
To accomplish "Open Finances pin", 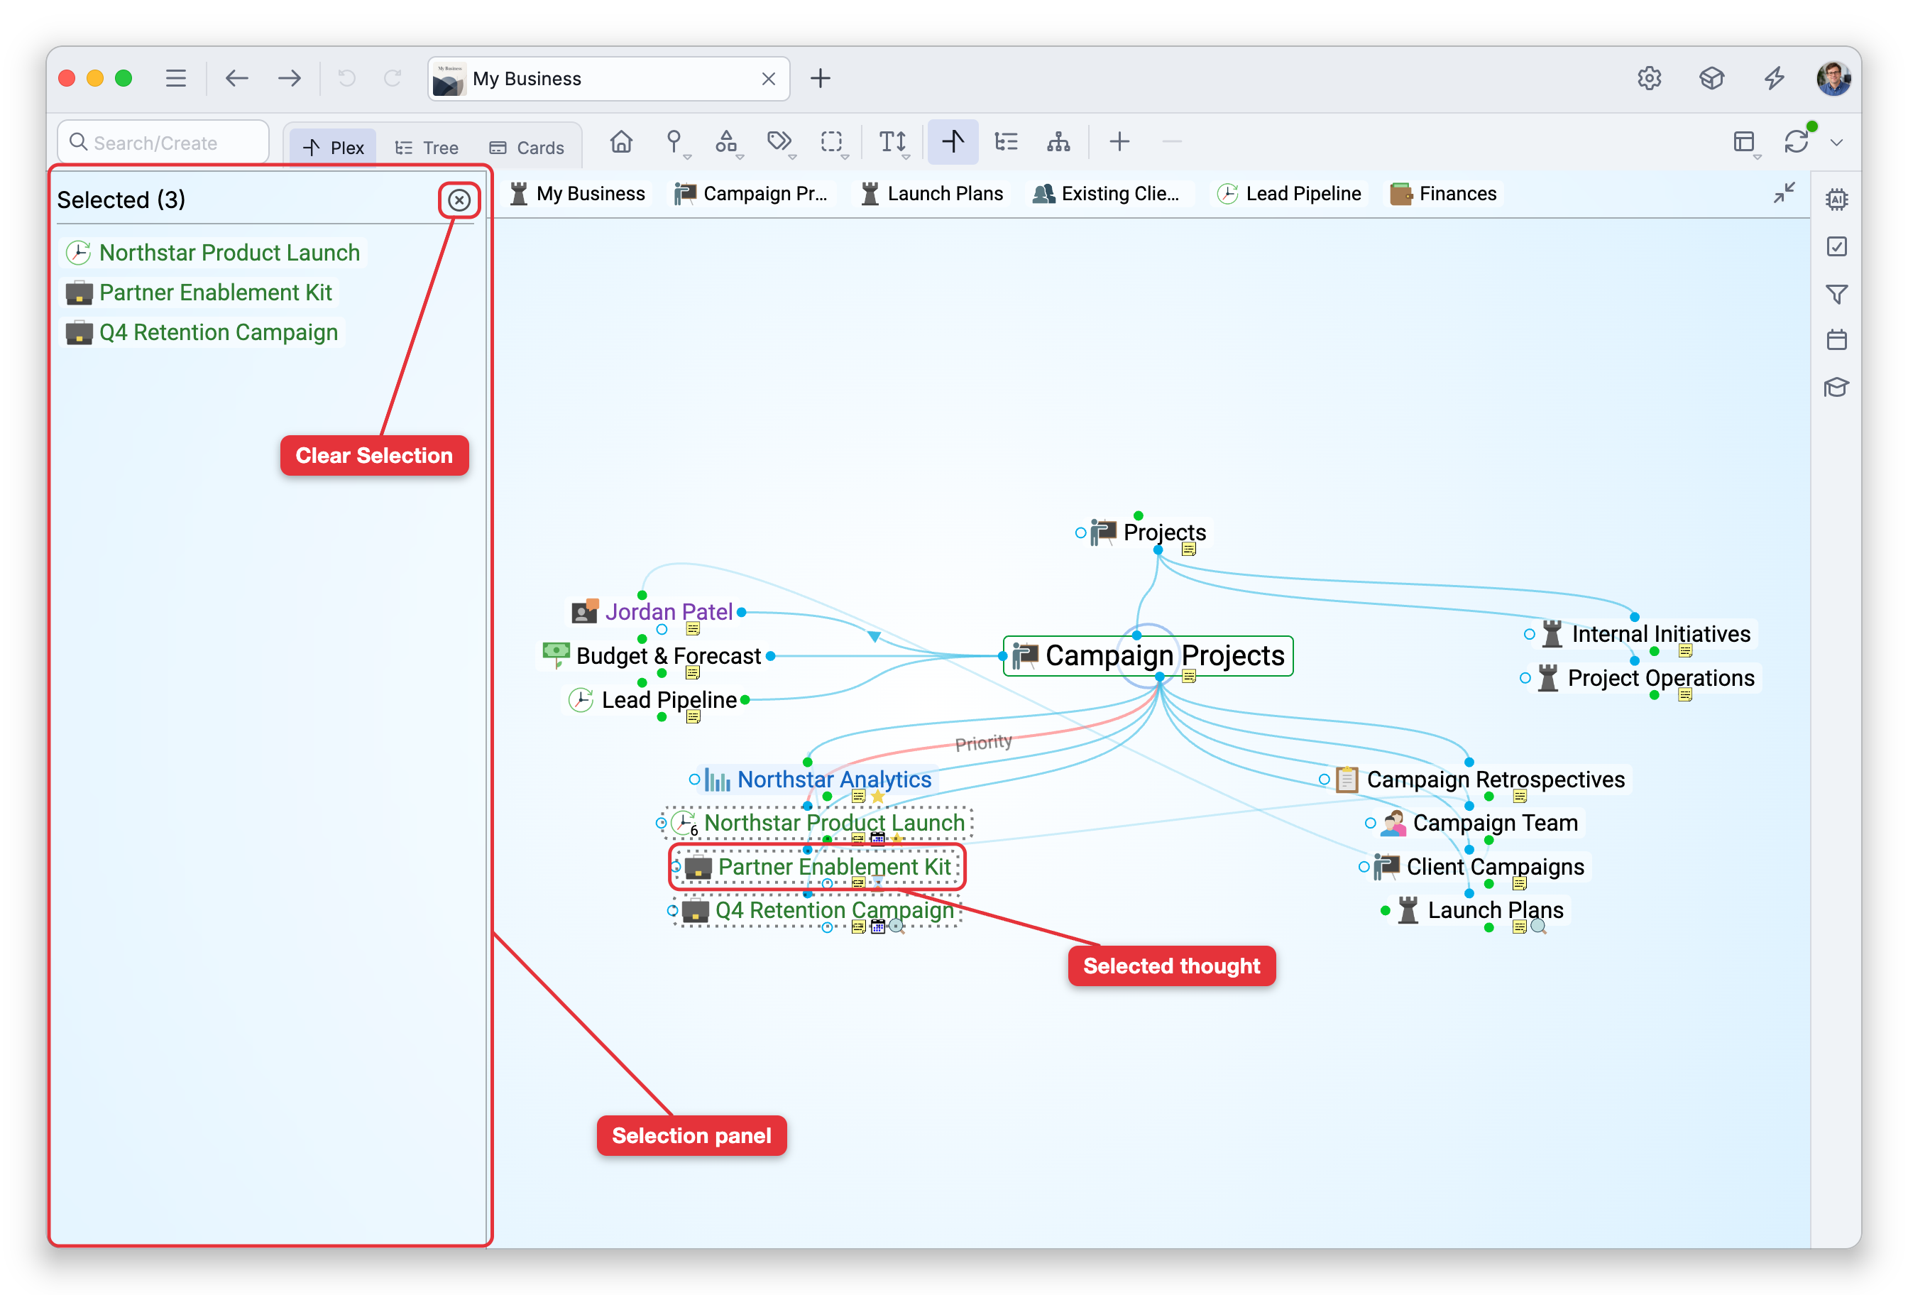I will pos(1442,194).
